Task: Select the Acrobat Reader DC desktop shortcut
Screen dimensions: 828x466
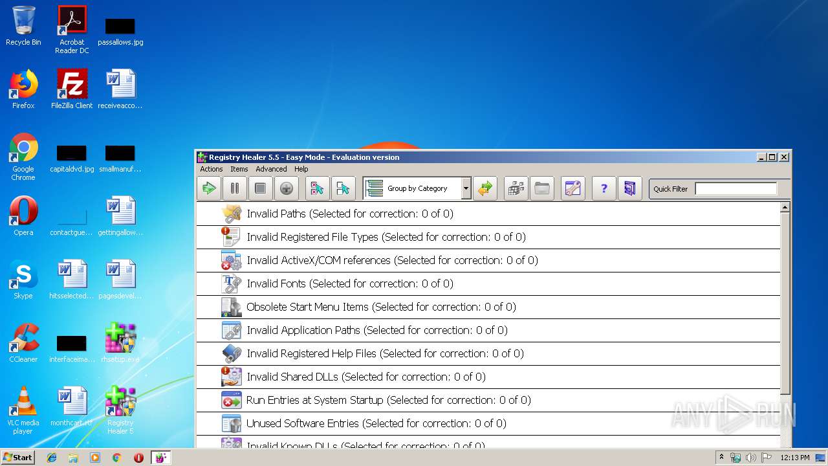Action: pos(72,30)
